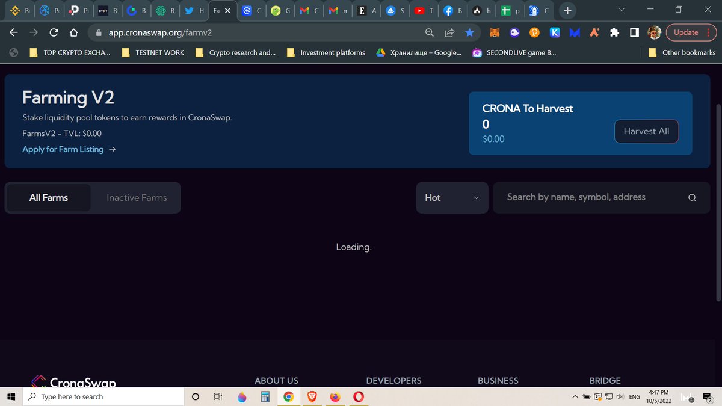Switch to the Gmail tab labeled C
Viewport: 722px width, 406px height.
click(x=310, y=11)
